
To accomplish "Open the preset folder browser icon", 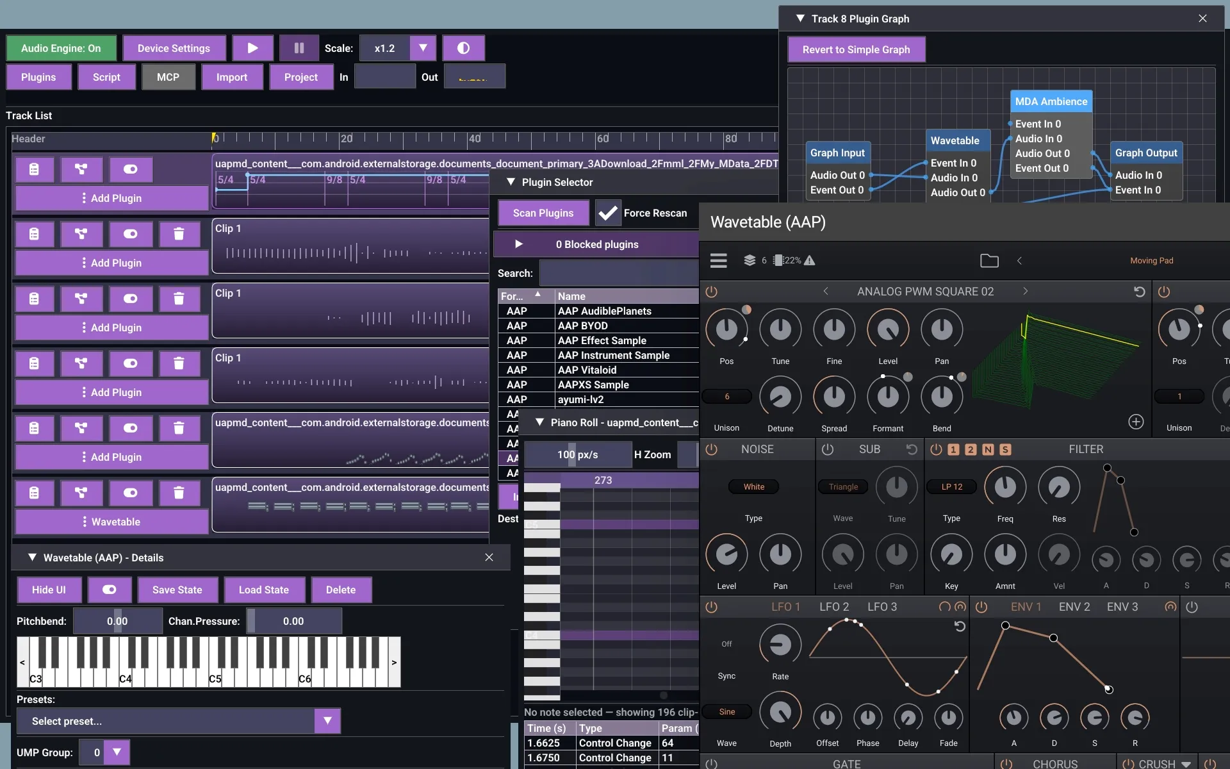I will (989, 260).
